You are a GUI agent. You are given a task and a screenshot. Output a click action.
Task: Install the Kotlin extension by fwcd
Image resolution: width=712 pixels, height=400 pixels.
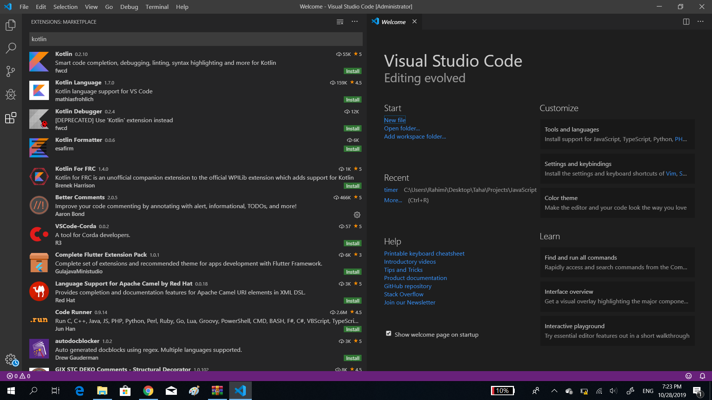click(353, 71)
